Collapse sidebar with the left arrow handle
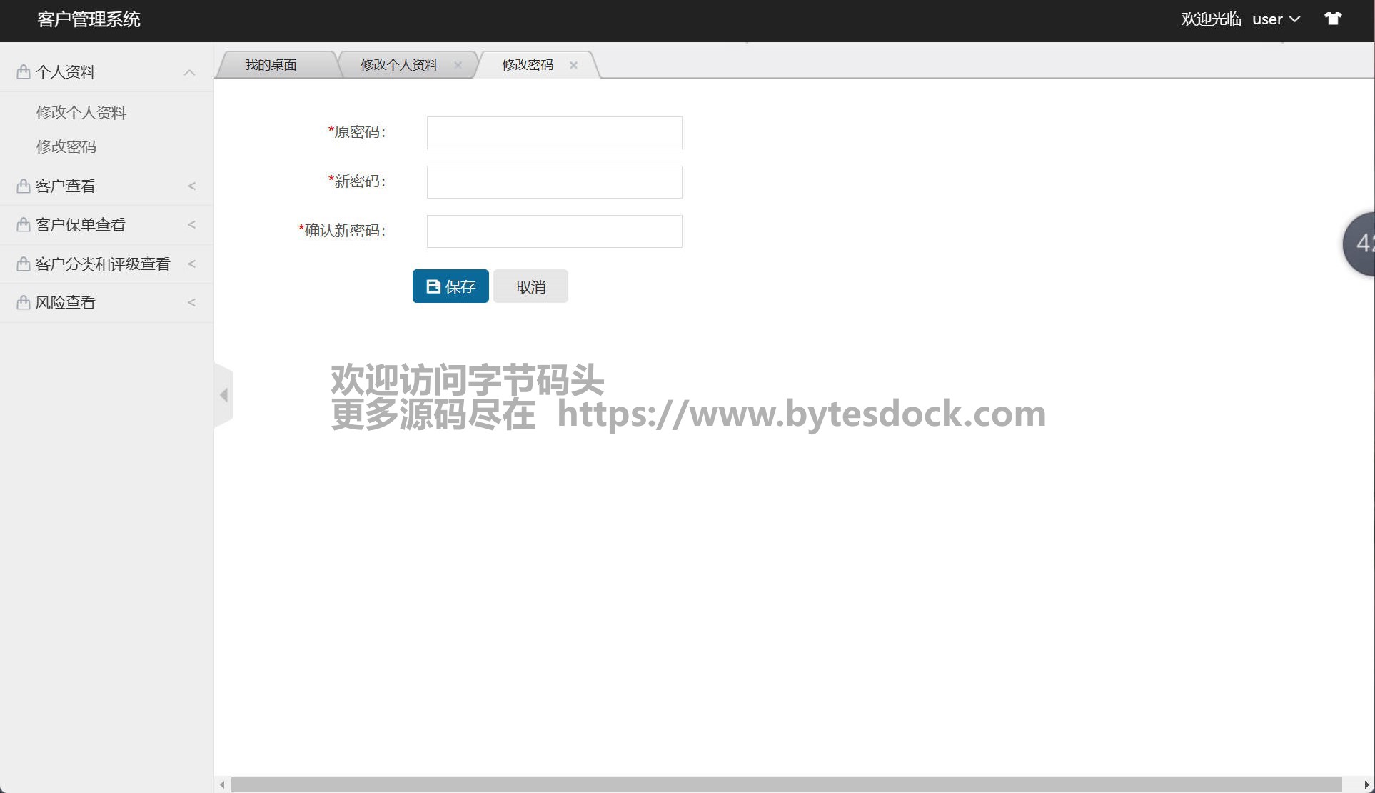 223,395
